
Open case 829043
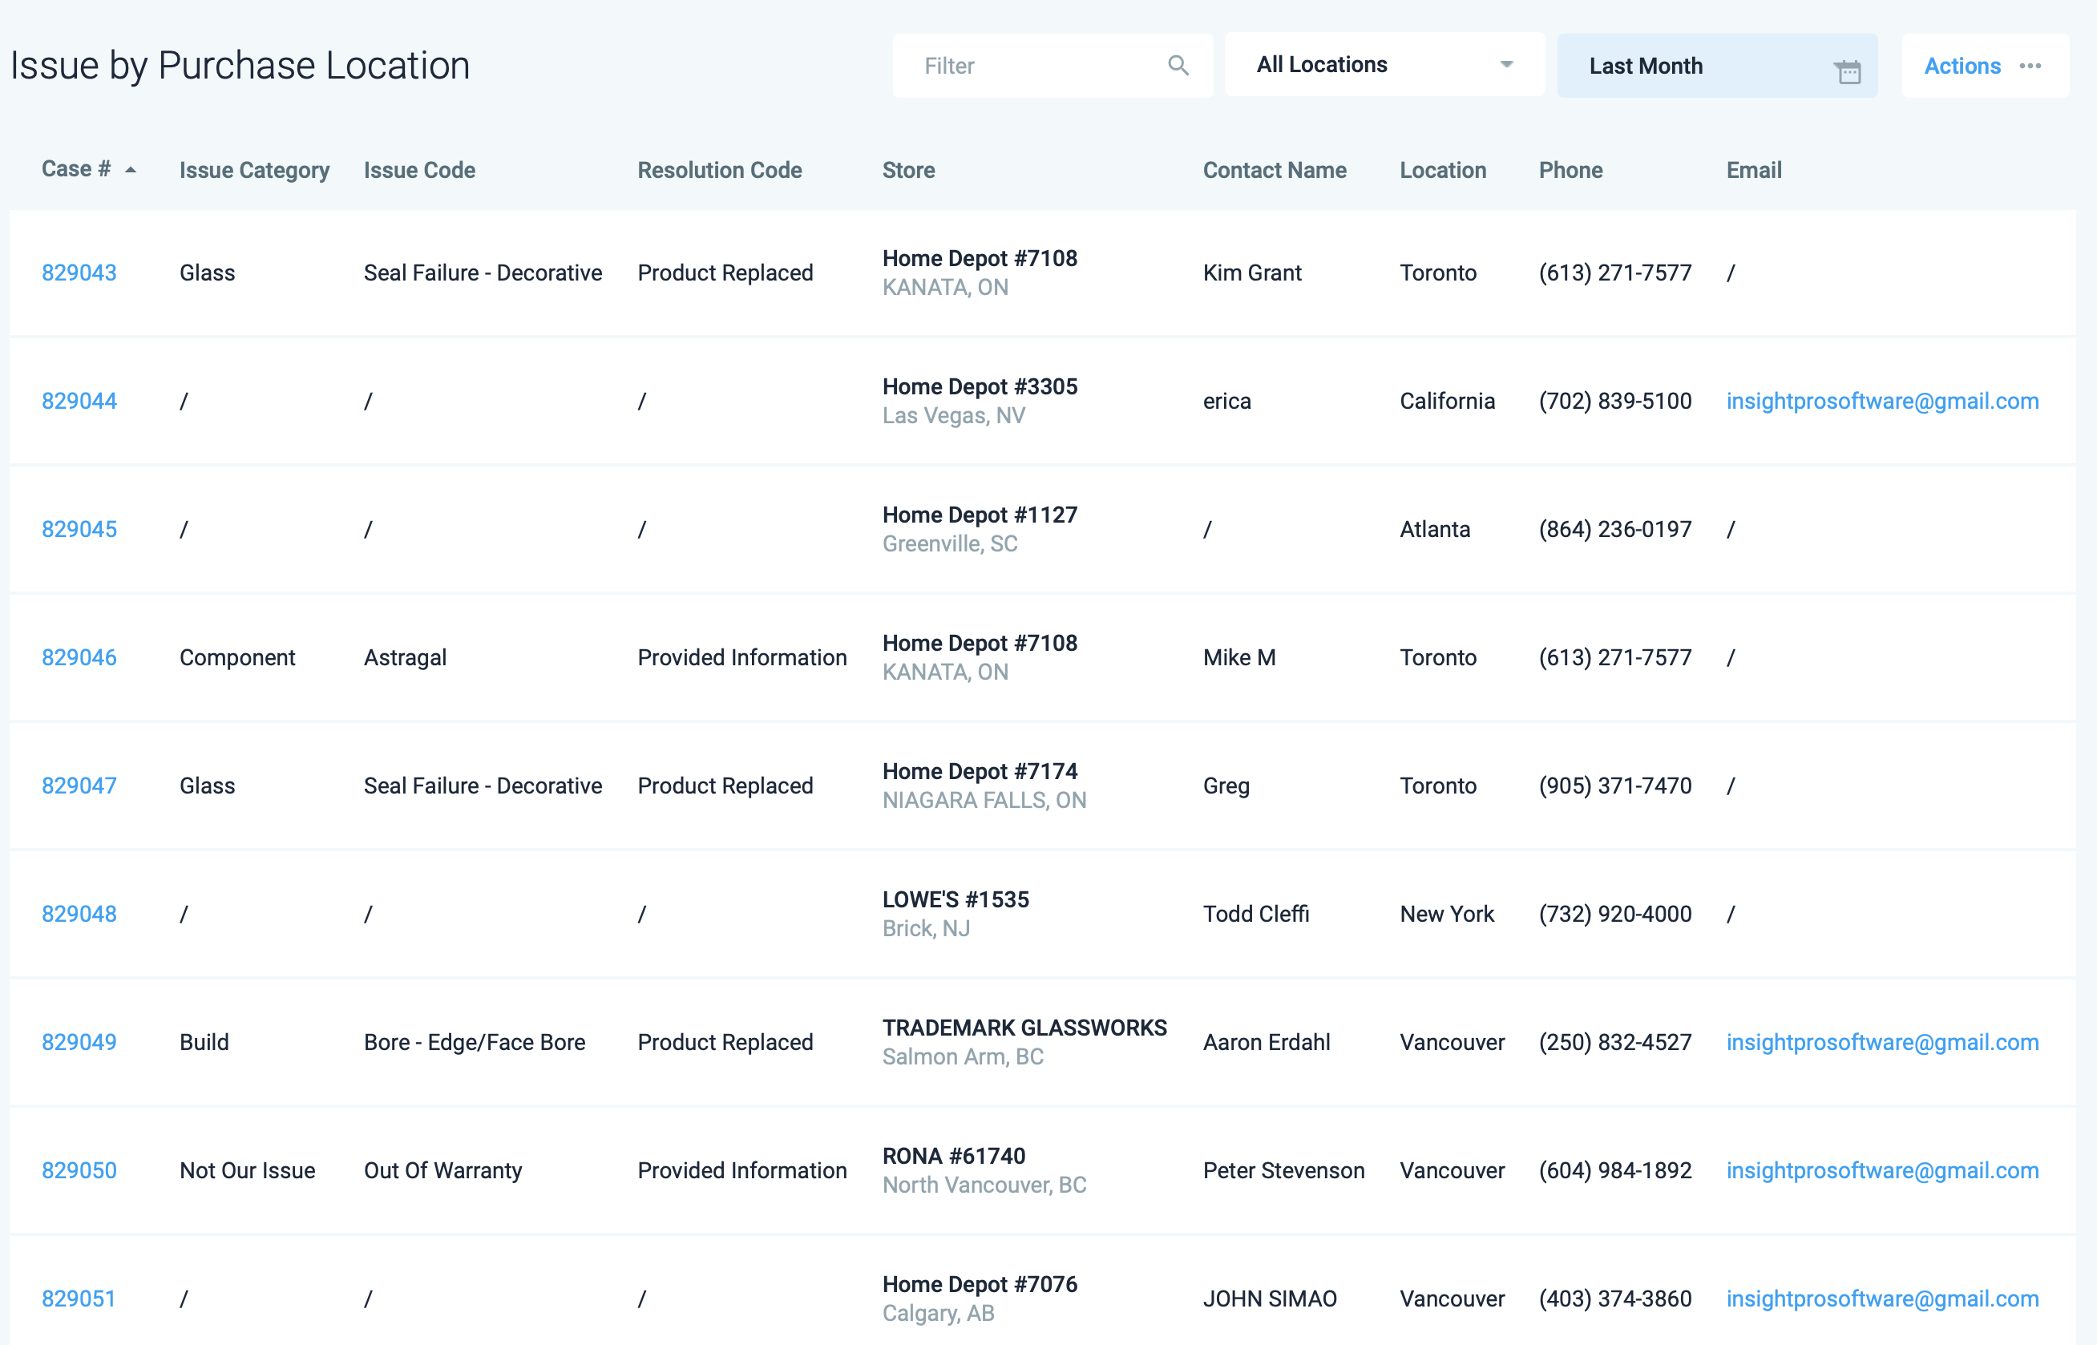click(79, 273)
